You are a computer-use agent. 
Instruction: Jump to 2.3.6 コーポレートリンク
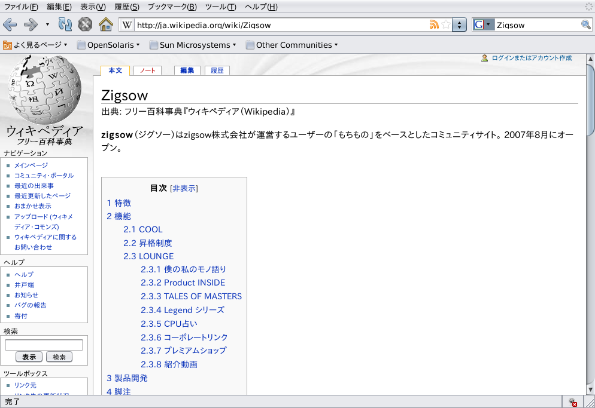tap(184, 337)
